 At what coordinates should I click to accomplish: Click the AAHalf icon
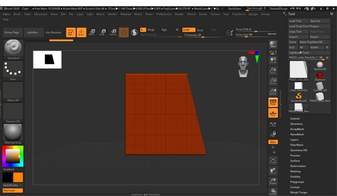pos(273,92)
